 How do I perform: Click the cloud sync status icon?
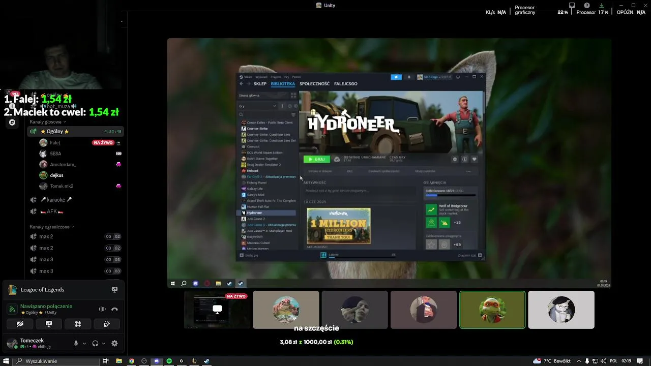tap(337, 159)
